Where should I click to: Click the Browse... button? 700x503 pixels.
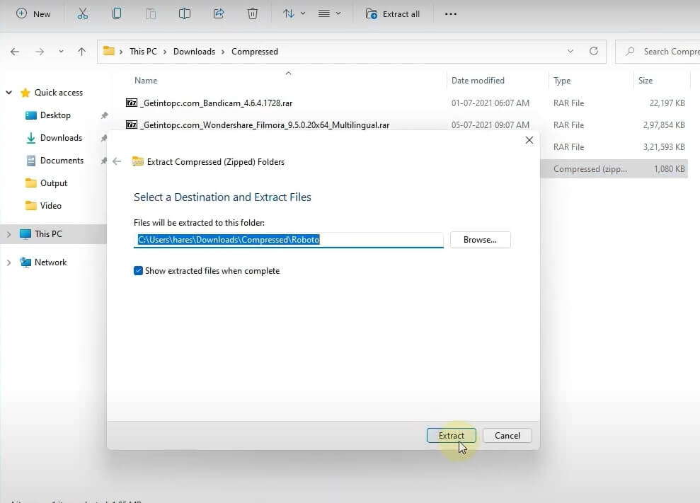pos(480,240)
